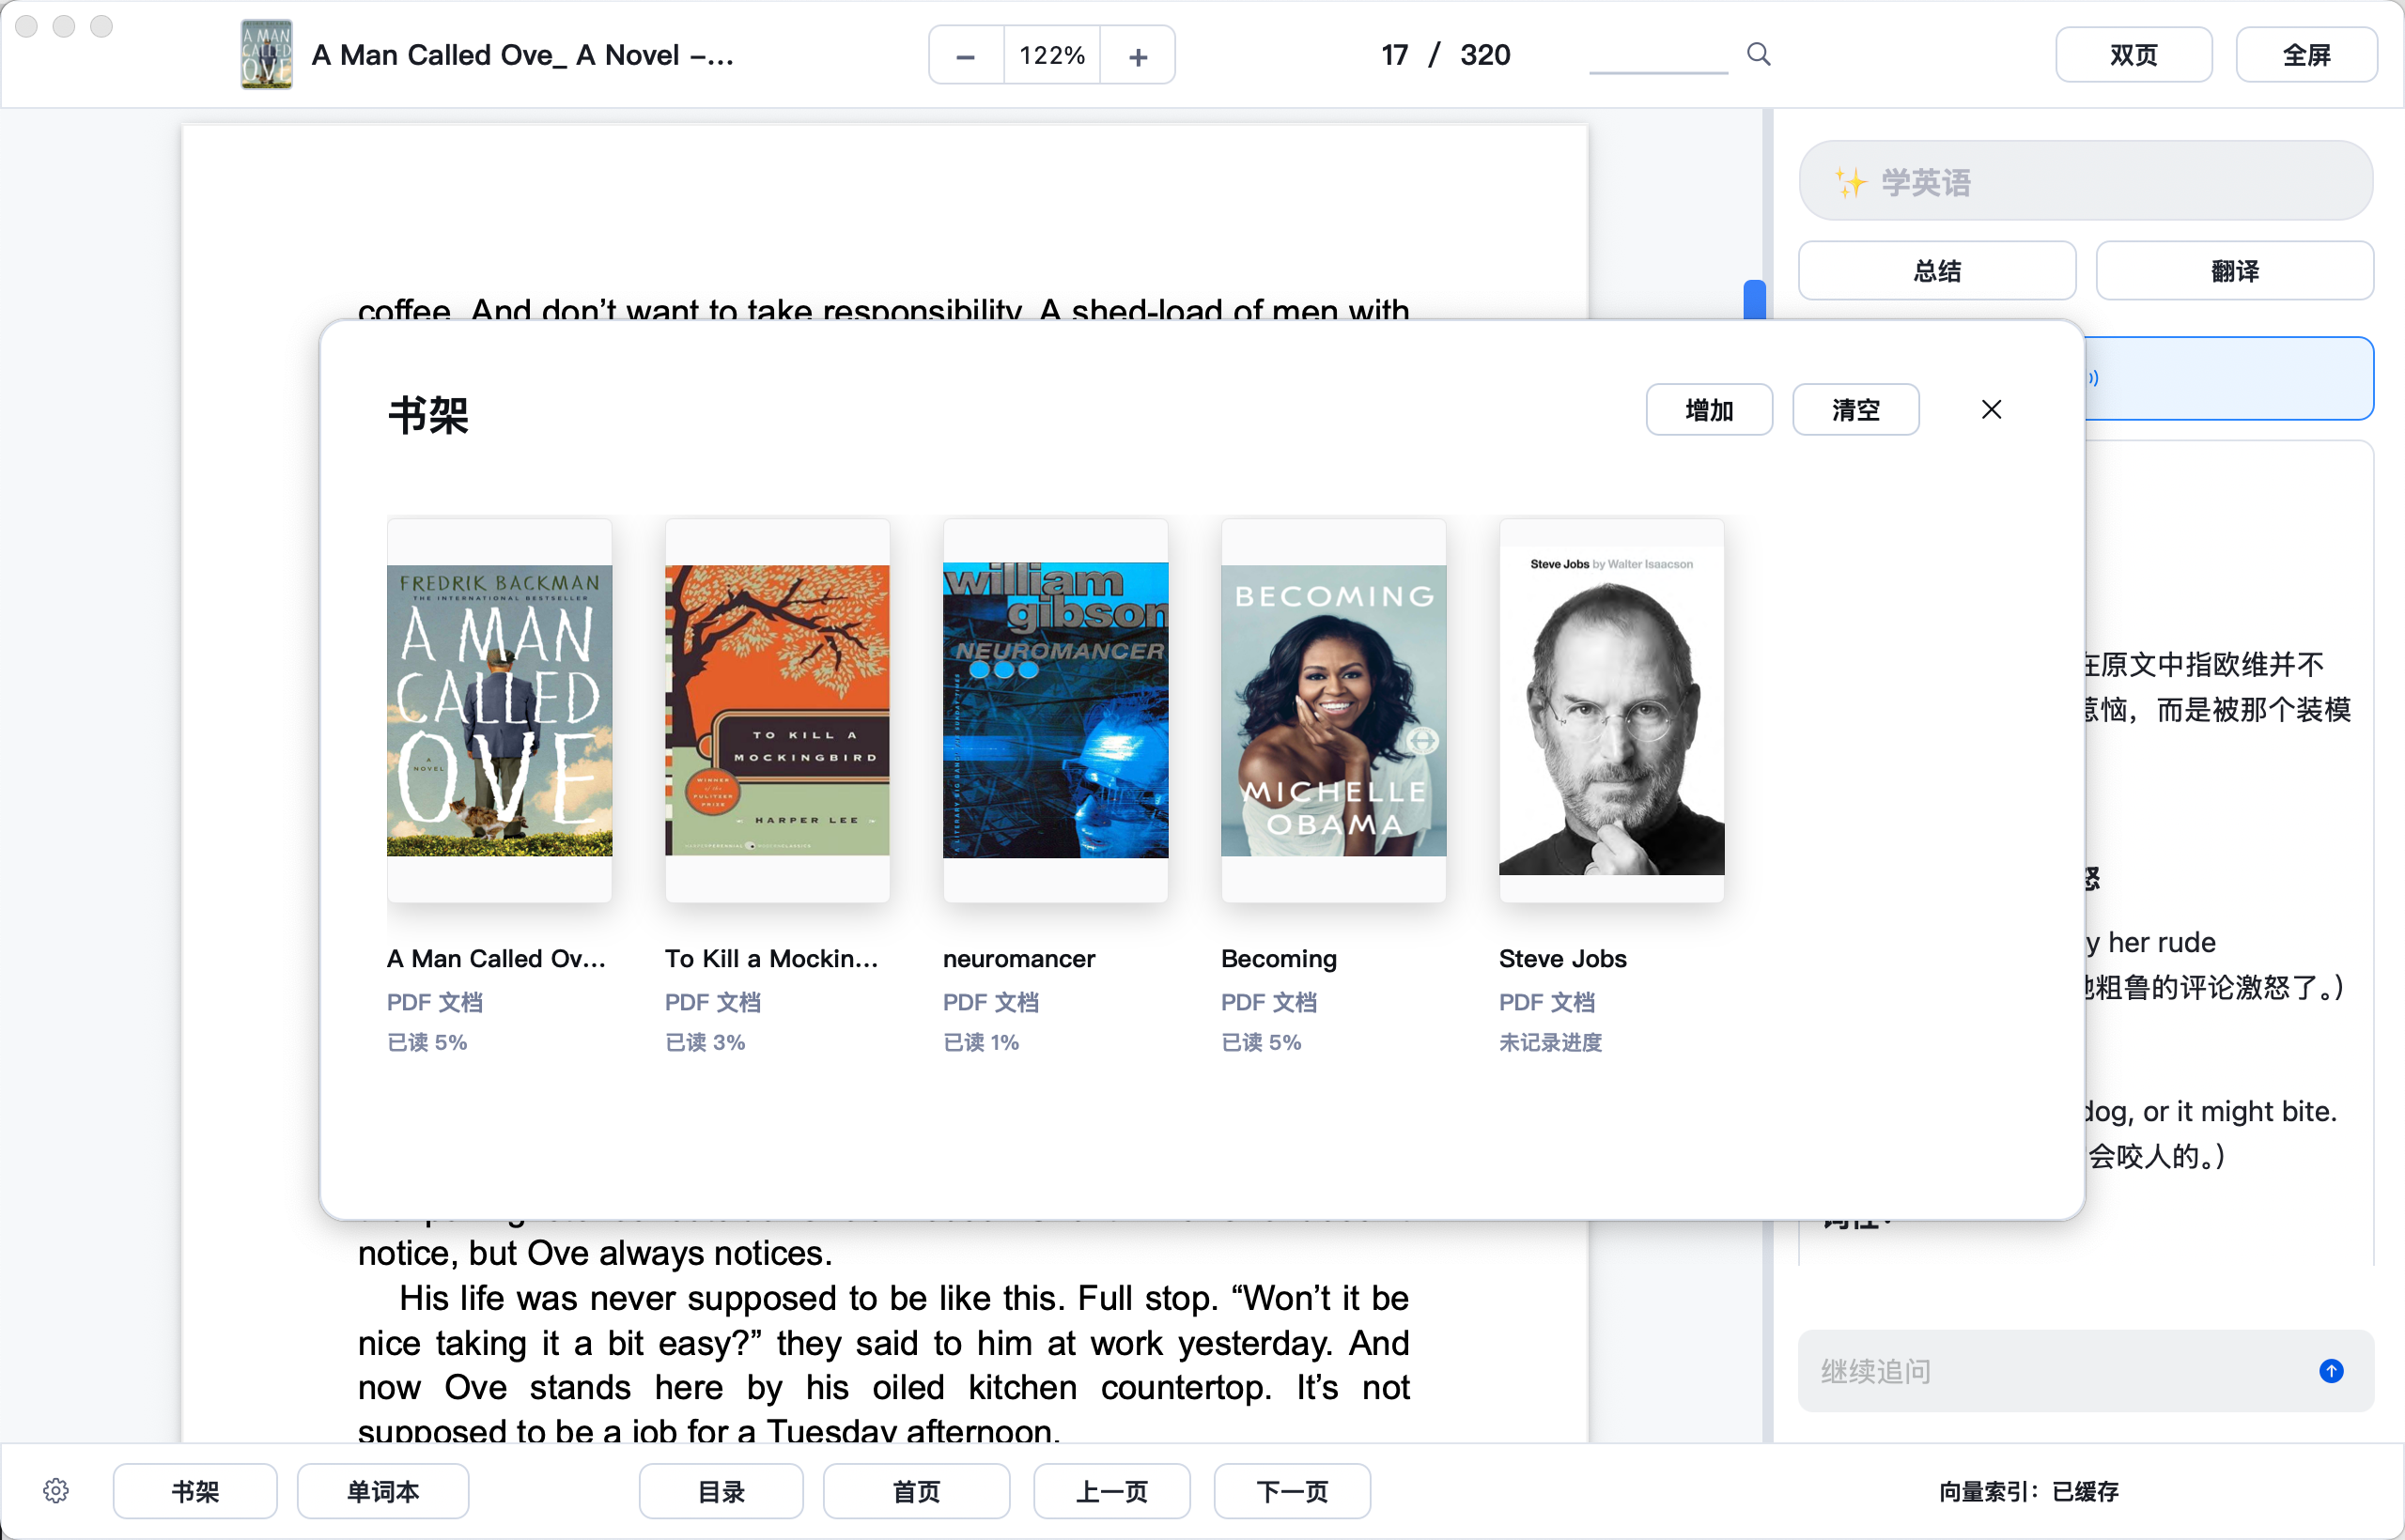Open the 目录 table of contents
This screenshot has width=2405, height=1540.
coord(721,1491)
